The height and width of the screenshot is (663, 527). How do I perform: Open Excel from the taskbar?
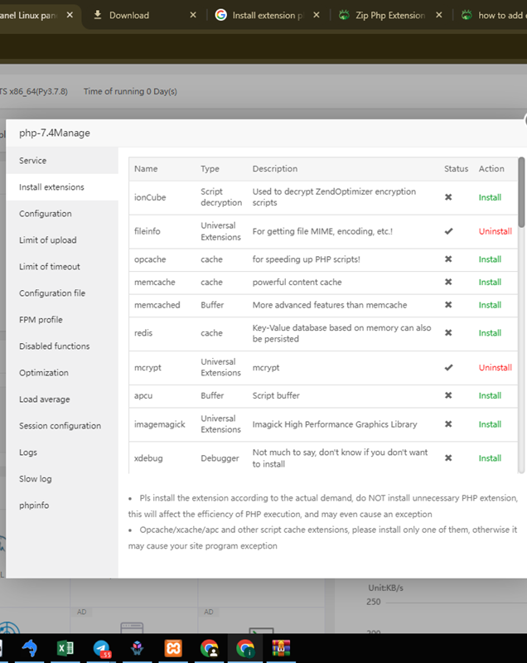[x=65, y=649]
